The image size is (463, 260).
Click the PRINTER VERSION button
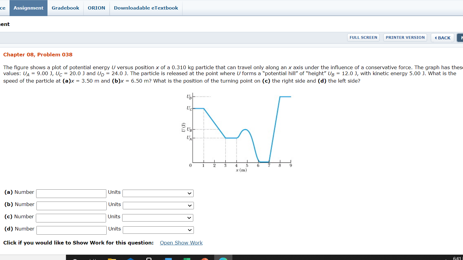[x=405, y=37]
